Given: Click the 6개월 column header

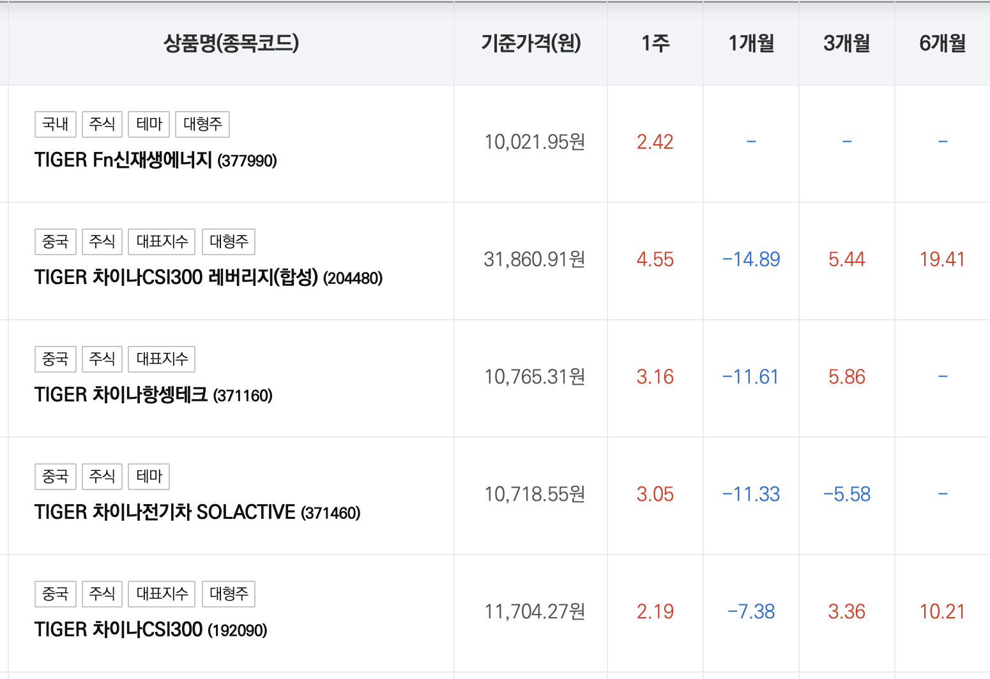Looking at the screenshot, I should 943,43.
